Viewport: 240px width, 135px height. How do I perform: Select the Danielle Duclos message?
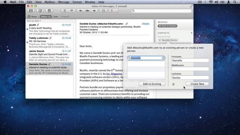pyautogui.click(x=49, y=68)
